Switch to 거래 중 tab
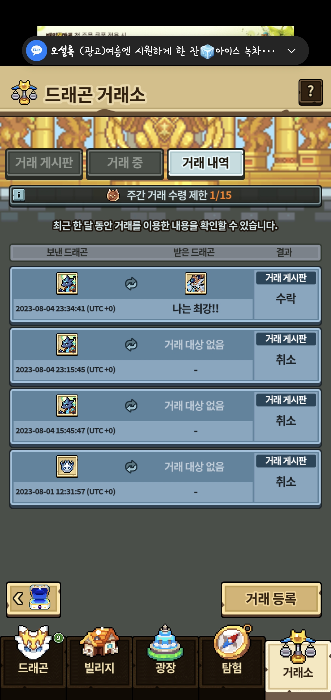This screenshot has height=700, width=331. (x=125, y=163)
